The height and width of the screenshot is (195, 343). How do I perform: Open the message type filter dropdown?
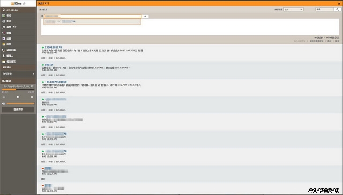pos(293,10)
